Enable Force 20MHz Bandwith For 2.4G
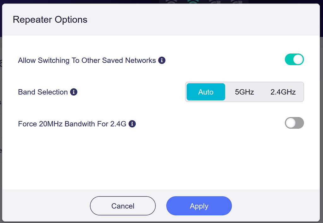Screen dimensions: 323x223 click(x=294, y=123)
